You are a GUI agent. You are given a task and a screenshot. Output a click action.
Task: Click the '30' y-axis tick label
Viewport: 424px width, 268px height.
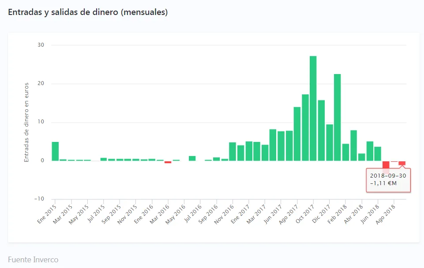[x=41, y=45]
